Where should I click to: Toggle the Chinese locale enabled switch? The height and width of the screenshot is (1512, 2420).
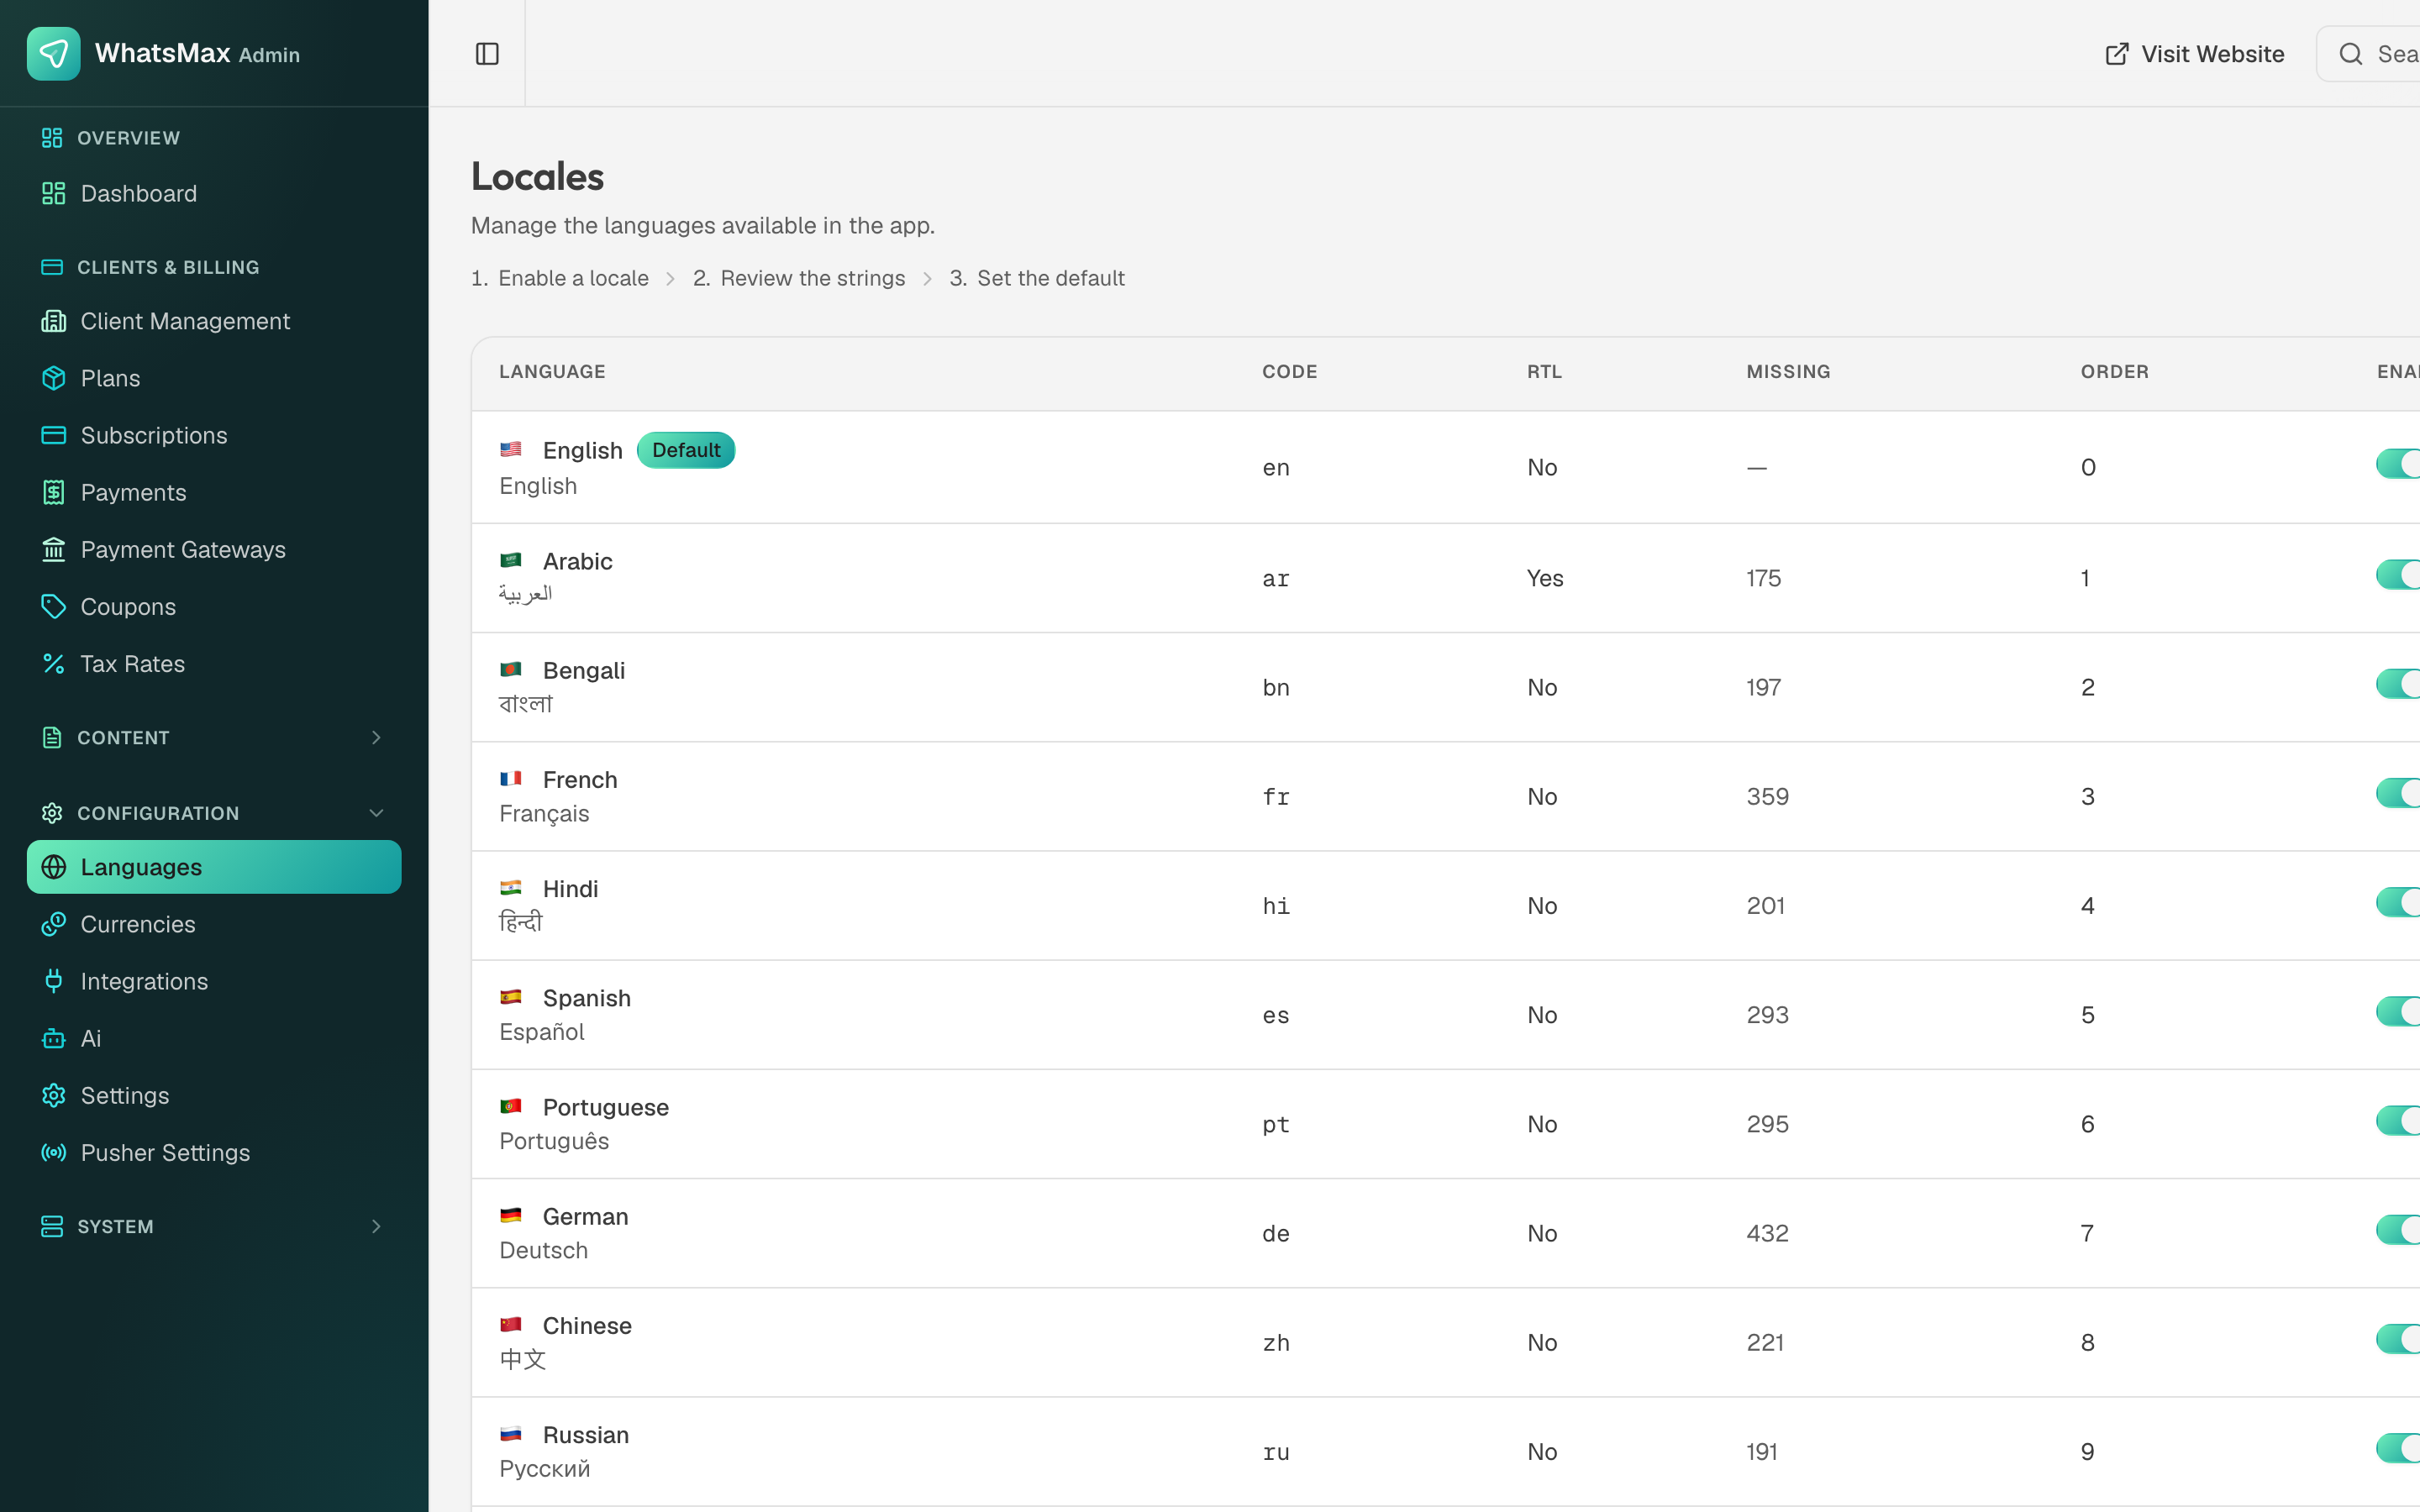click(x=2398, y=1338)
